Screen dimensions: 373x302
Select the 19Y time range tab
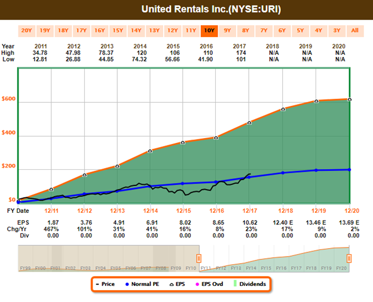[45, 30]
